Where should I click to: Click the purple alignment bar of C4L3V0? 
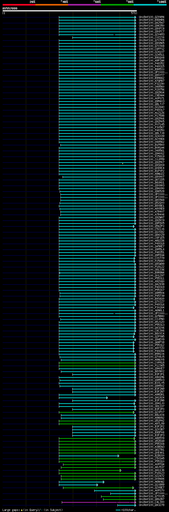tap(99, 502)
